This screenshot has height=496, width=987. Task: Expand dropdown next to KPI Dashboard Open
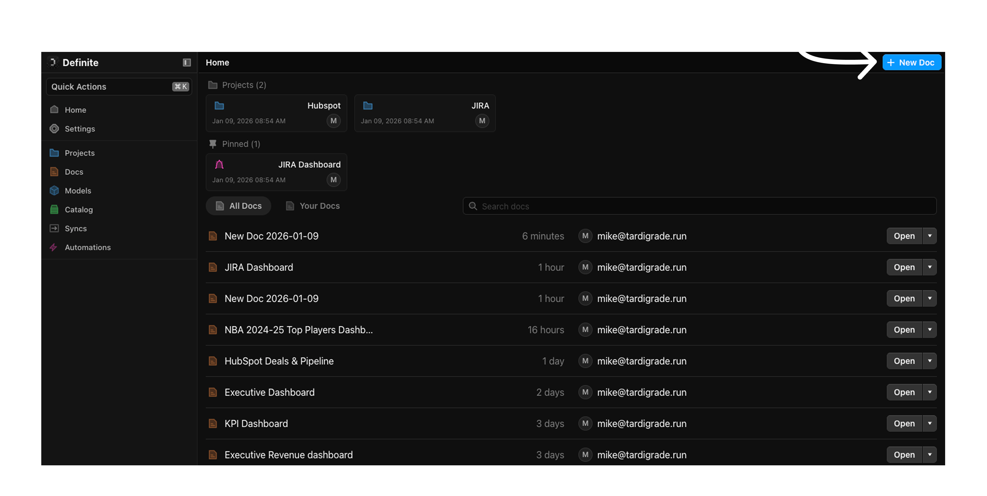click(930, 423)
